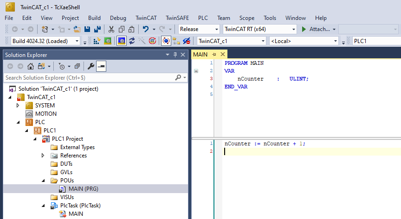Click the Collapse All icon in Solution Explorer
401x219 pixels.
pyautogui.click(x=77, y=66)
